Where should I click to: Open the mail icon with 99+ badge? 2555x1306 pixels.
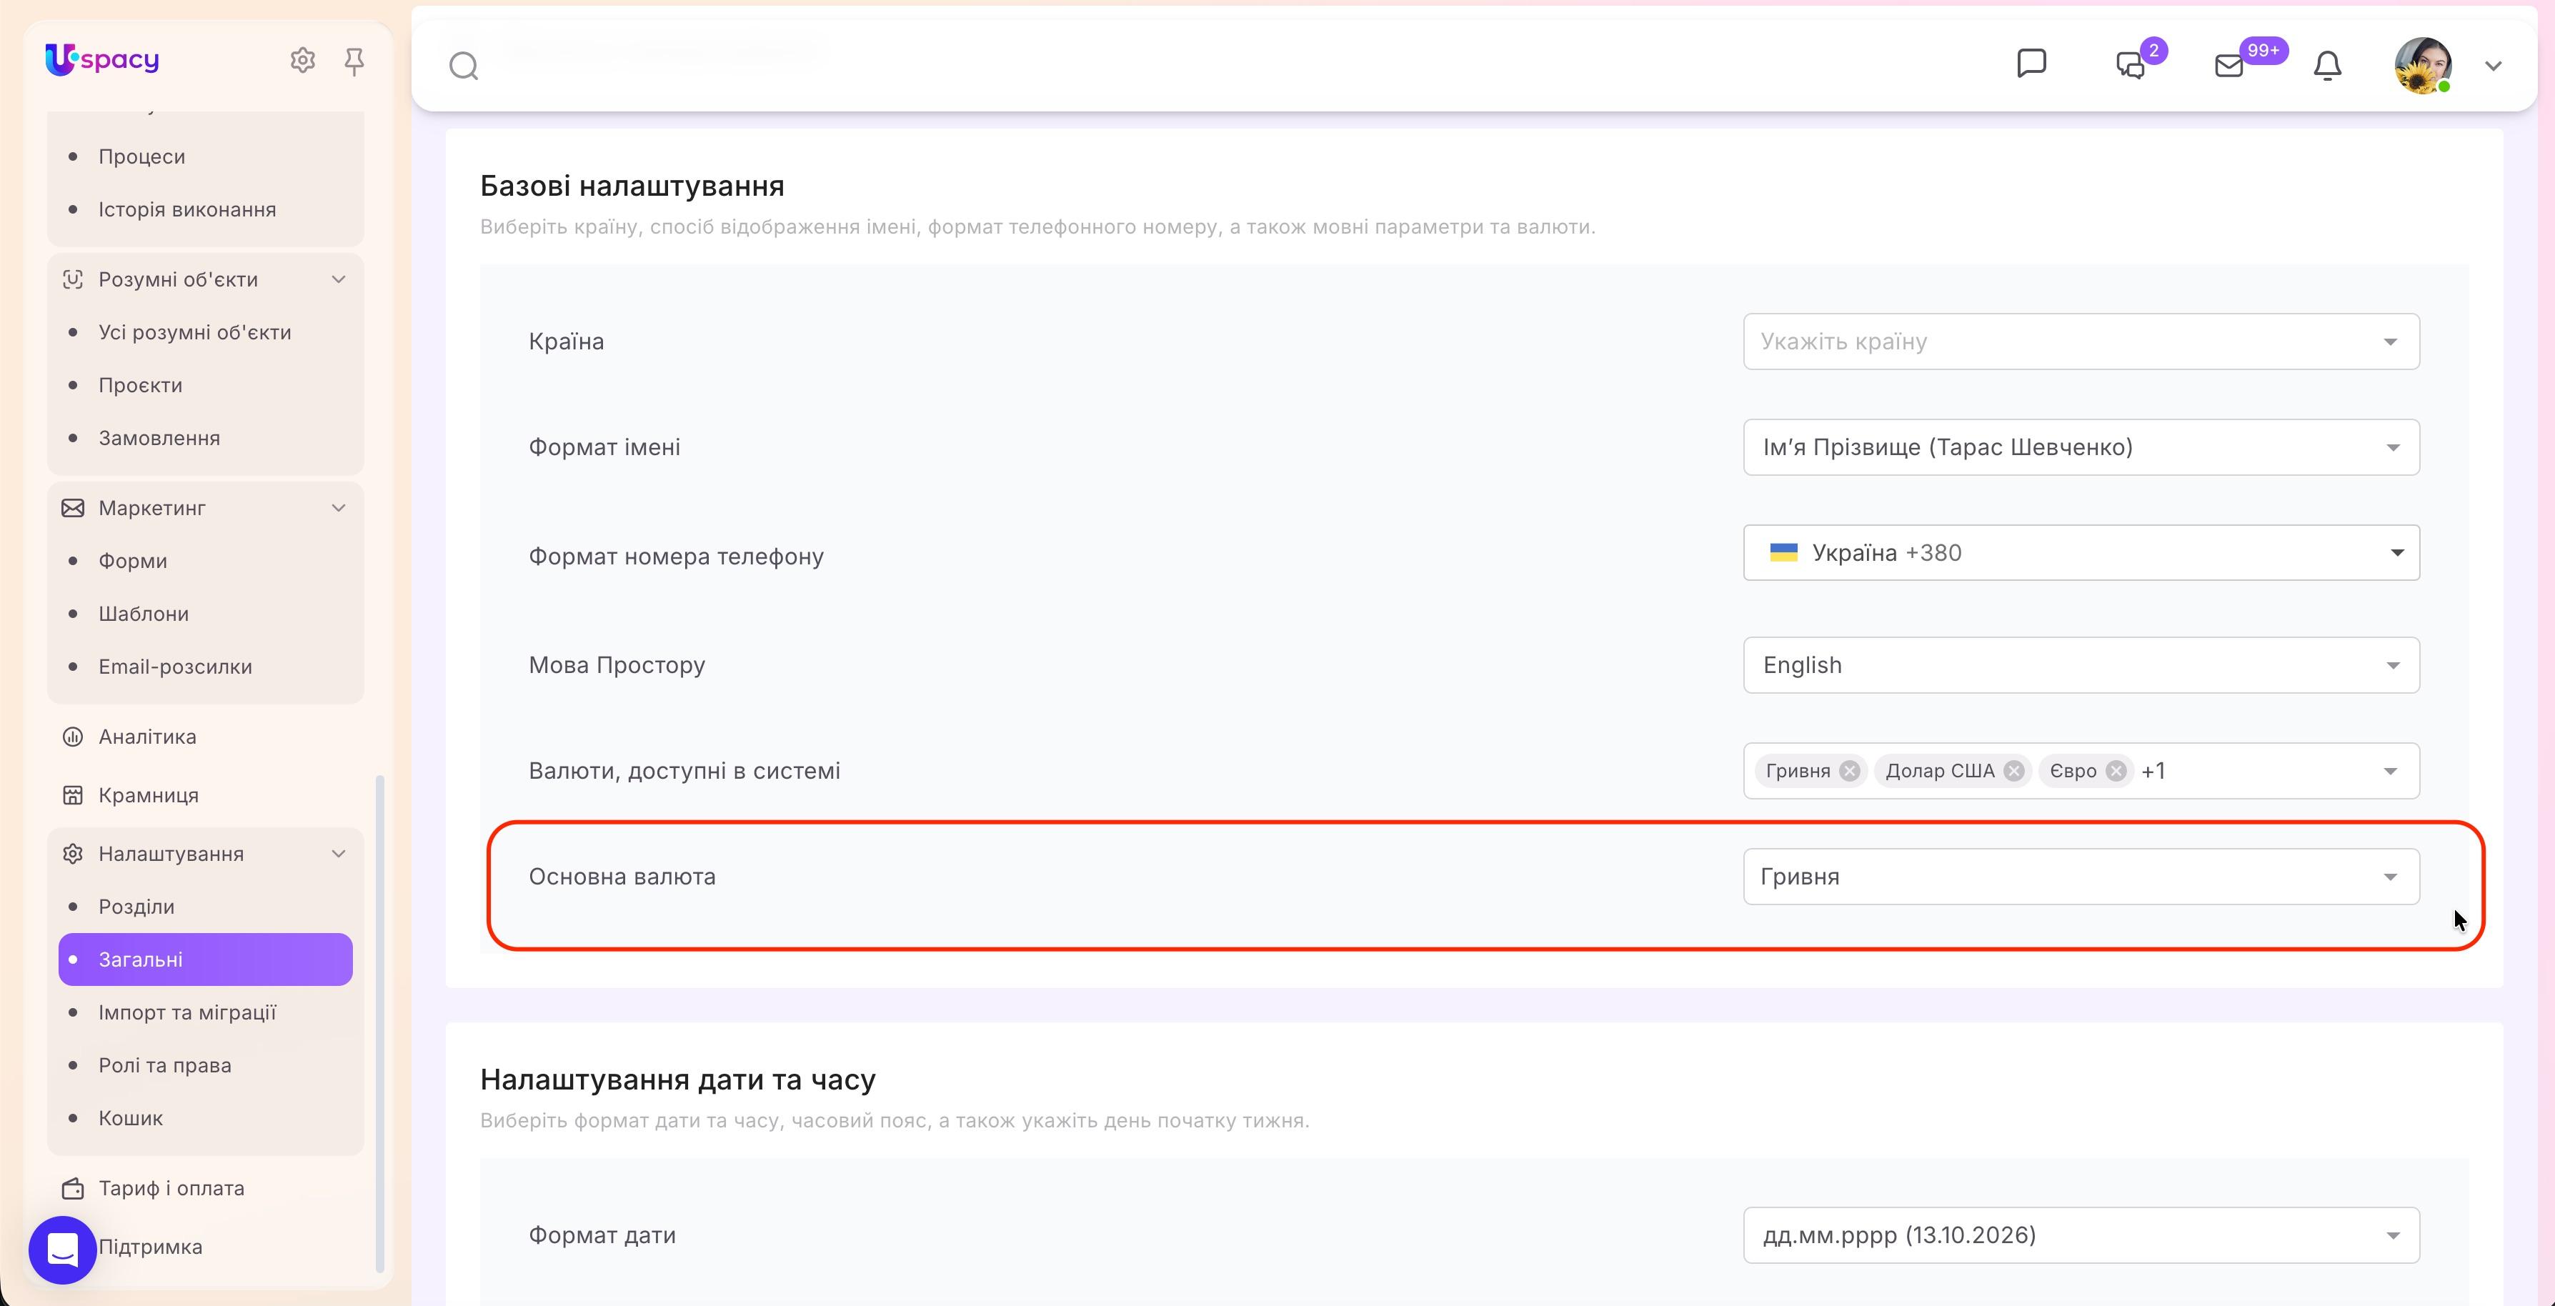coord(2228,66)
